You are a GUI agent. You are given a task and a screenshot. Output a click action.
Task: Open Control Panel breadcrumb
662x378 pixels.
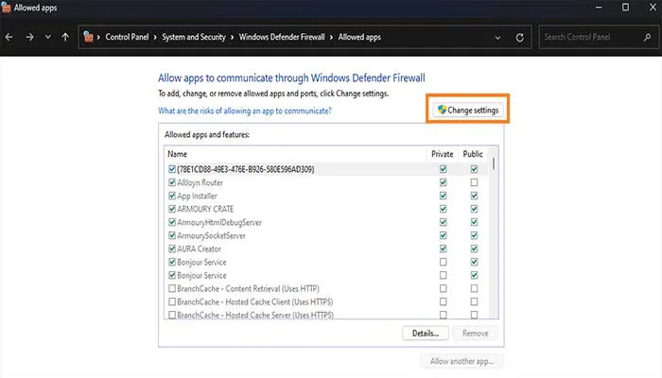pos(127,37)
